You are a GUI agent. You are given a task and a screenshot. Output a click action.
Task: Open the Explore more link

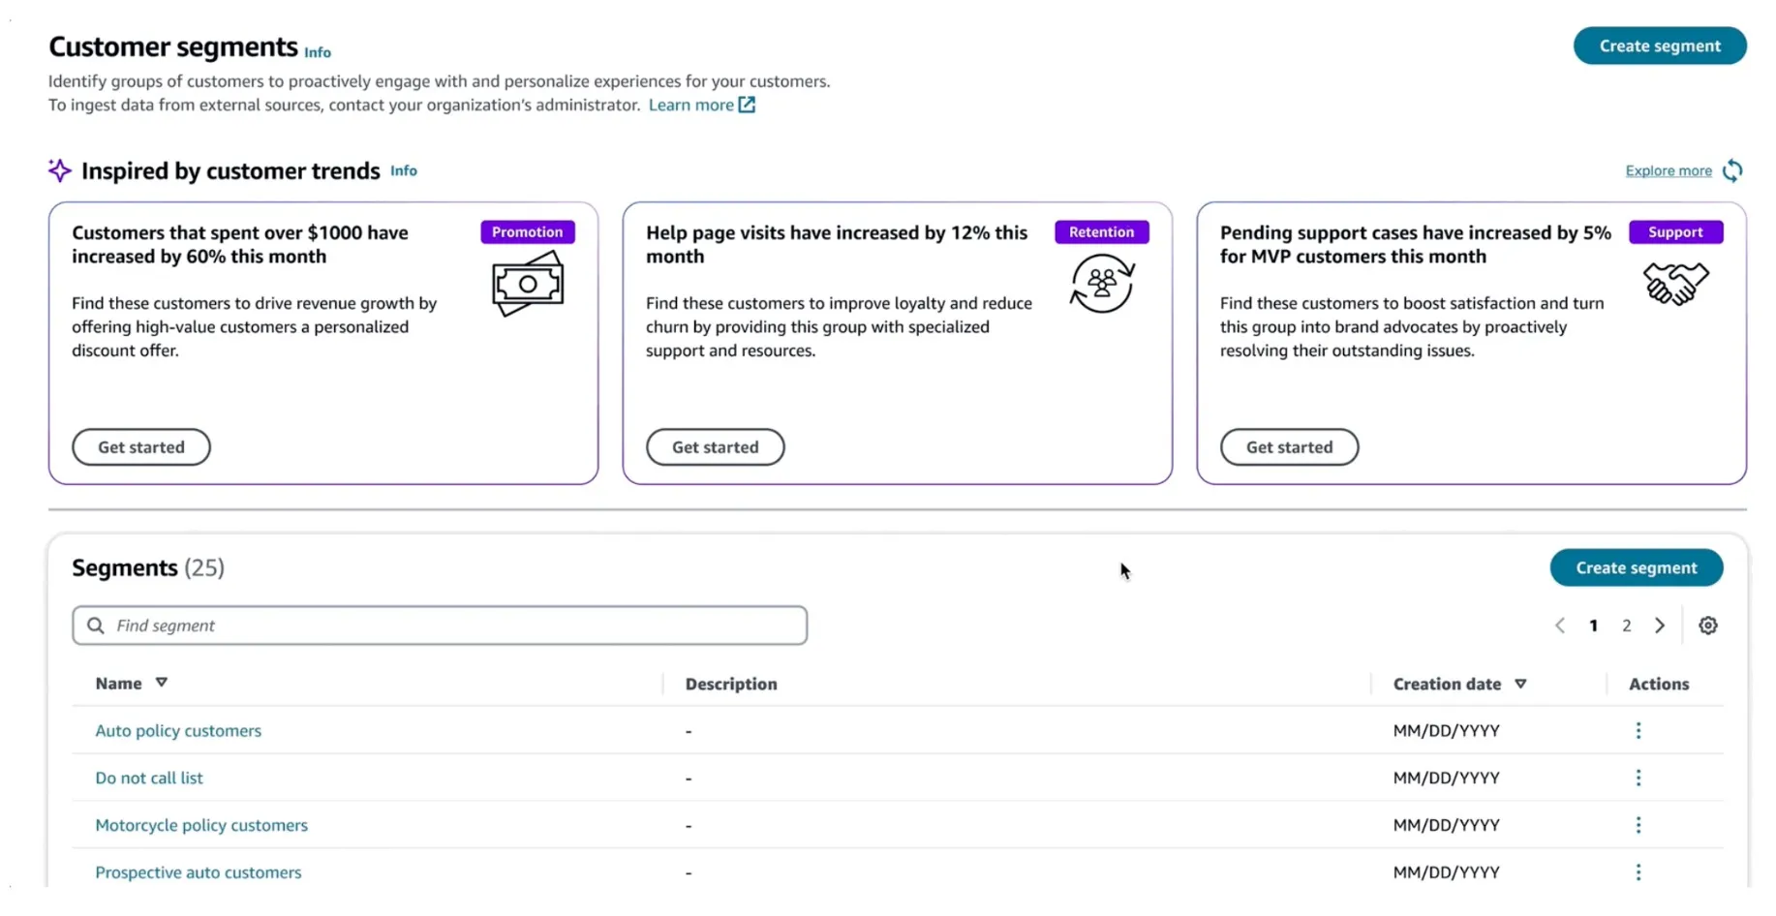coord(1668,171)
